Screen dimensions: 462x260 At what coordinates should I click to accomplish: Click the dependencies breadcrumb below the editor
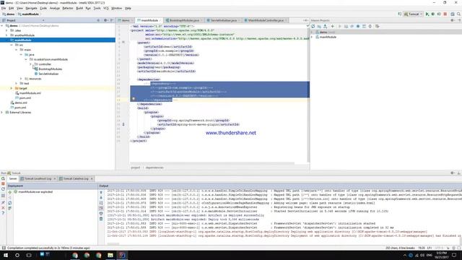[154, 168]
